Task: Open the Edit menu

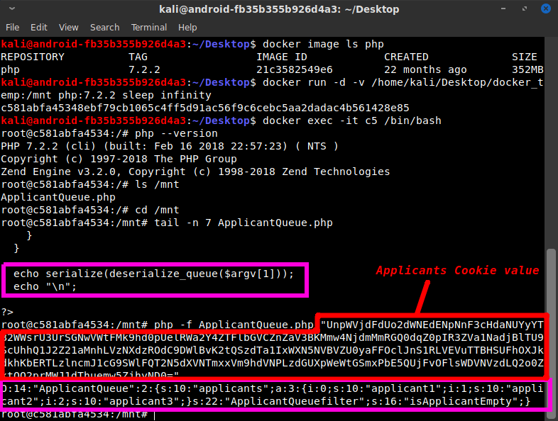Action: click(38, 28)
